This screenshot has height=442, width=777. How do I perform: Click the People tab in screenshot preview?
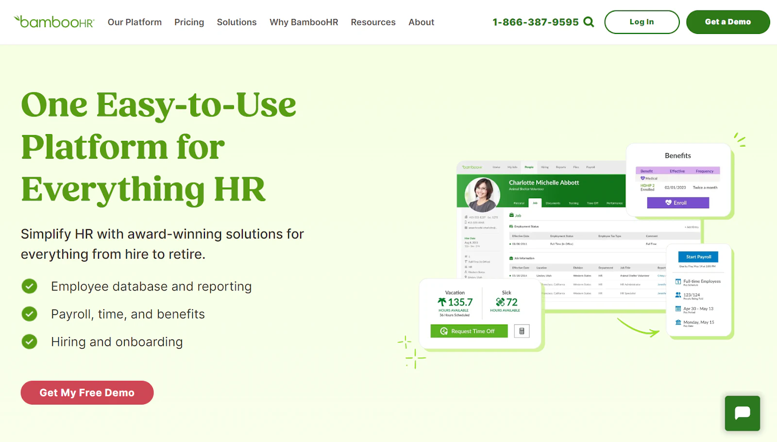tap(529, 167)
